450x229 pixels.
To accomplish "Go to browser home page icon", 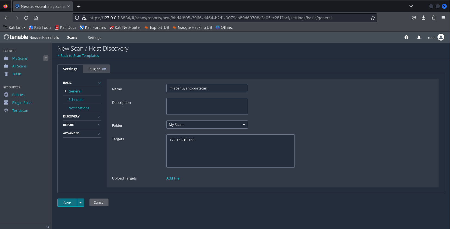I will coord(36,18).
